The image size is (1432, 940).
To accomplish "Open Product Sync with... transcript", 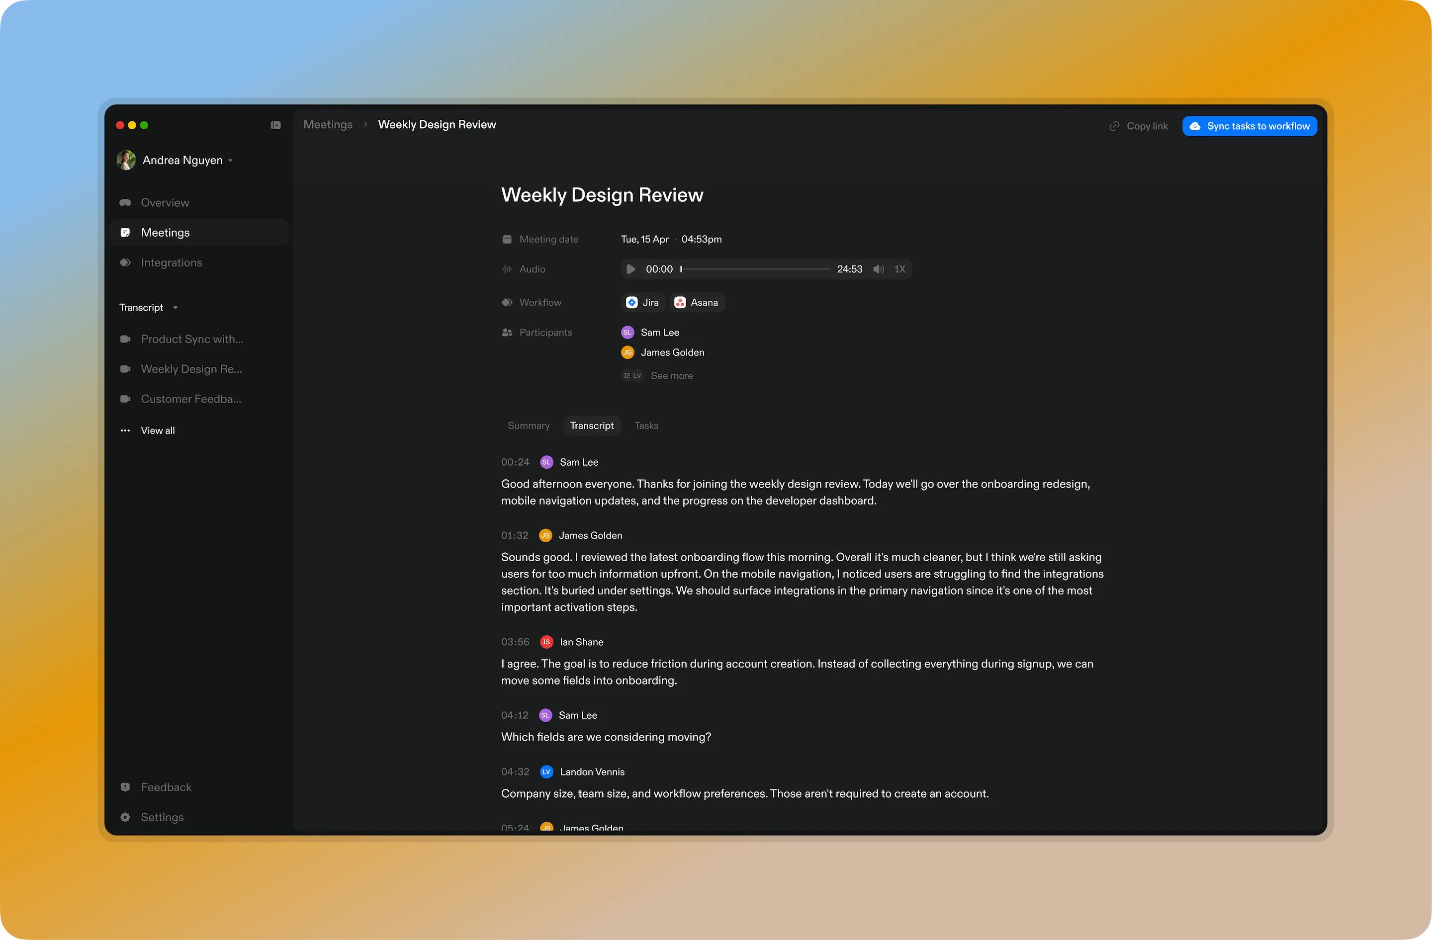I will (192, 339).
